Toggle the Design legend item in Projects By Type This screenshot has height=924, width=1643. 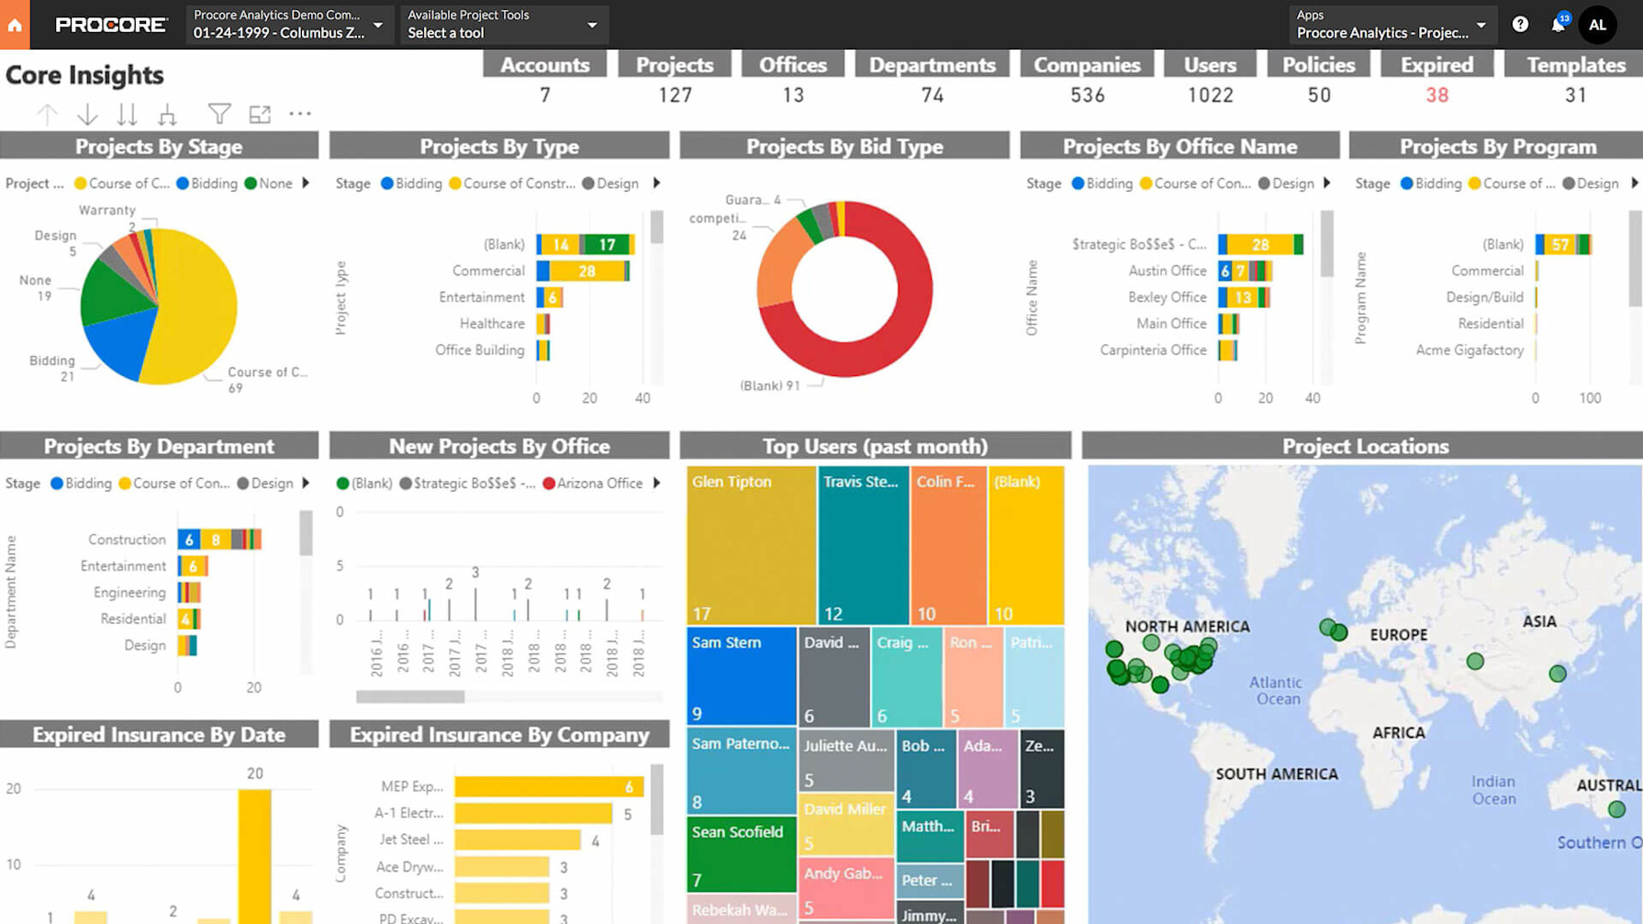(x=612, y=184)
